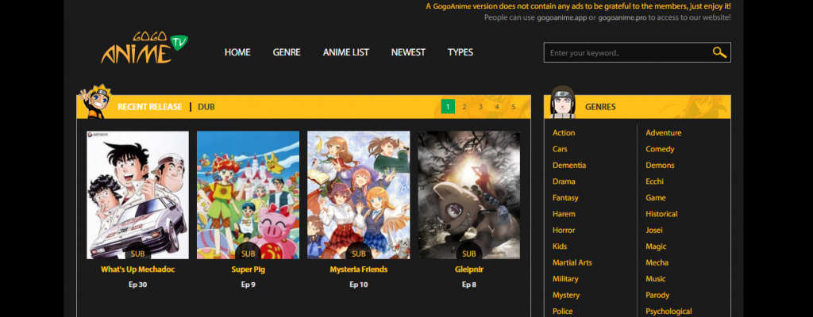
Task: Switch to the DUB tab
Action: tap(206, 107)
